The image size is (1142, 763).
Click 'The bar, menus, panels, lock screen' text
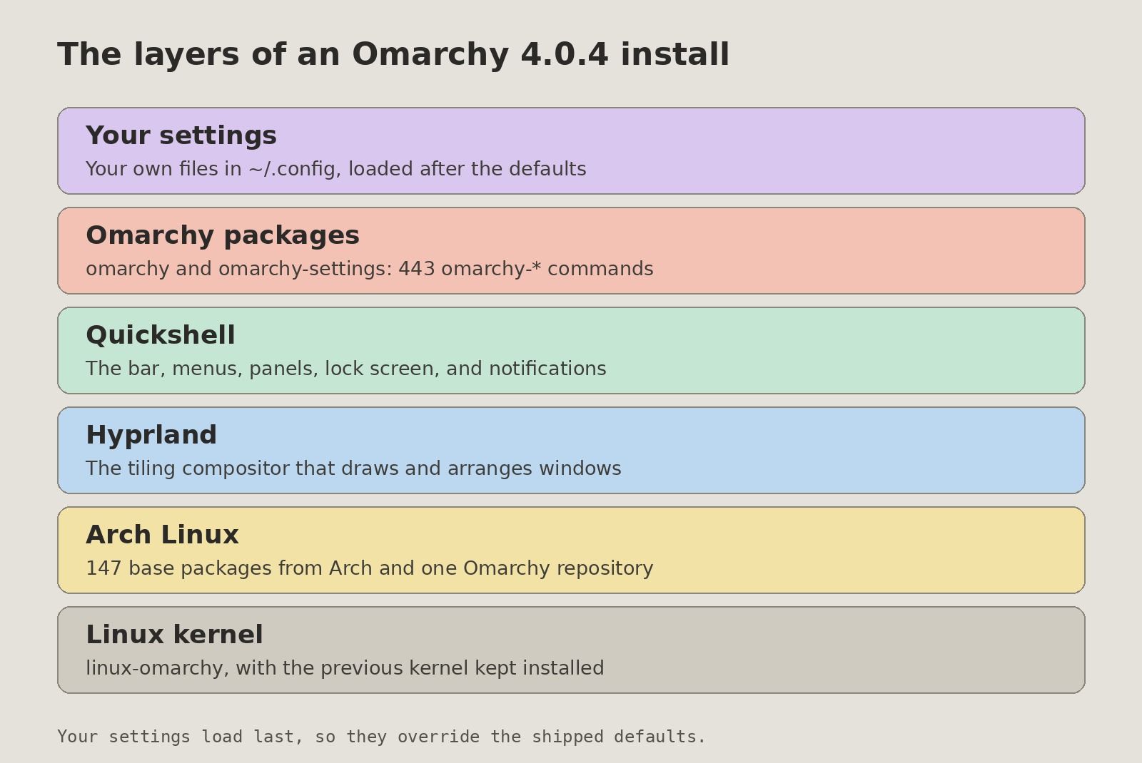click(346, 369)
